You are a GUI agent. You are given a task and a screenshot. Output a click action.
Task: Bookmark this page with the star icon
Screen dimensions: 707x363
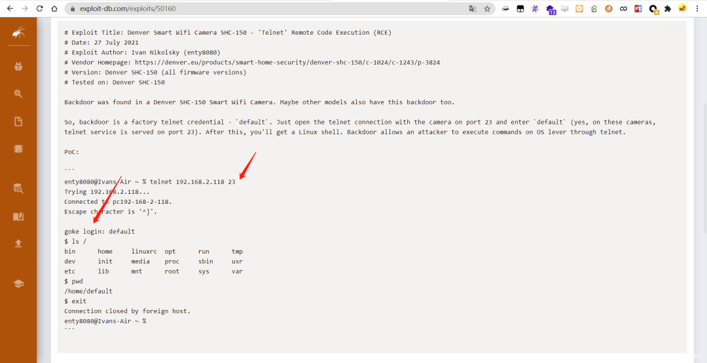[487, 9]
